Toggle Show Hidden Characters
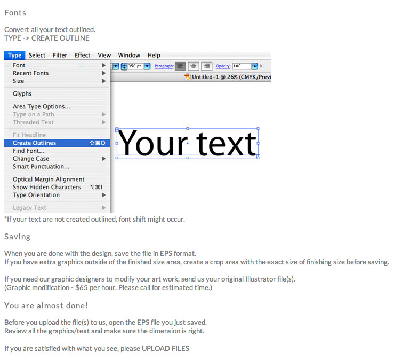The width and height of the screenshot is (394, 359). point(47,188)
